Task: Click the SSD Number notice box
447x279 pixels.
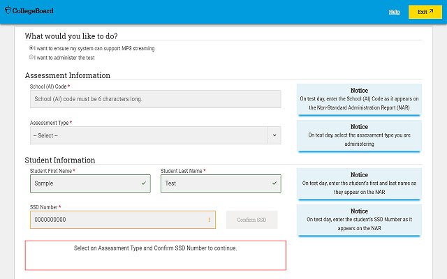Action: (x=359, y=220)
